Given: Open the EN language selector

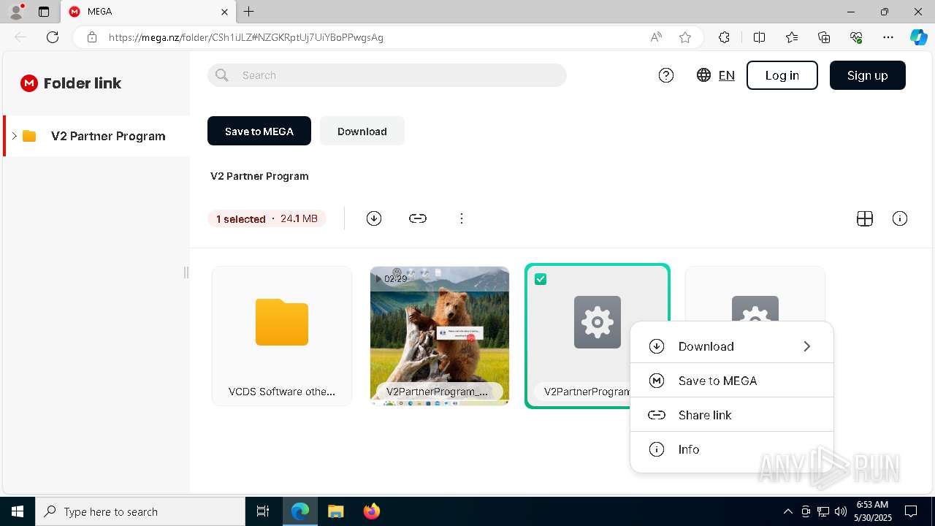Looking at the screenshot, I should coord(727,75).
